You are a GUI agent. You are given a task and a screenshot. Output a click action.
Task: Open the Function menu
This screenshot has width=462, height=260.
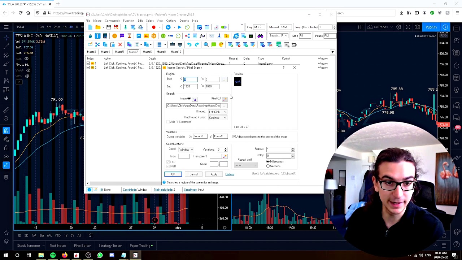click(x=128, y=21)
